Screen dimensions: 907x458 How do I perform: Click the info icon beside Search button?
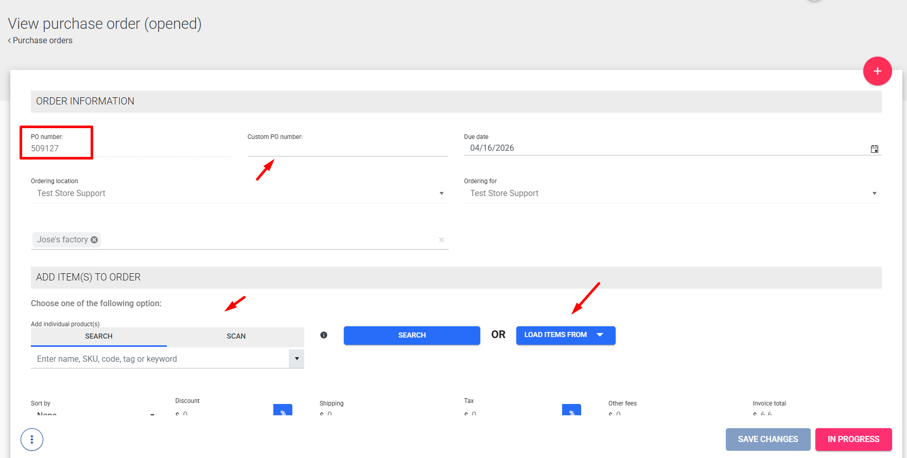pos(324,335)
